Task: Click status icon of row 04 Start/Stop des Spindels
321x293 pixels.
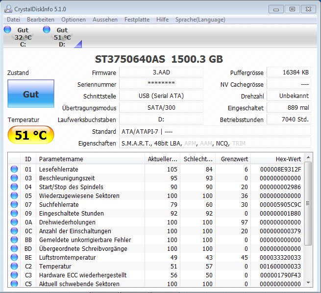Action: tap(14, 187)
